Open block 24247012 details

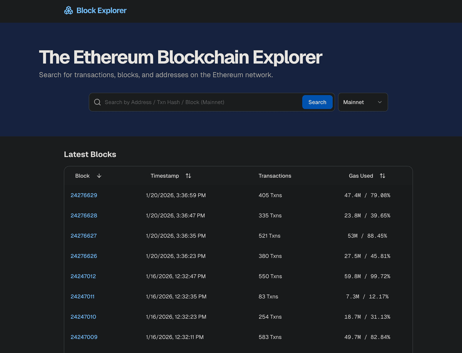(x=83, y=276)
